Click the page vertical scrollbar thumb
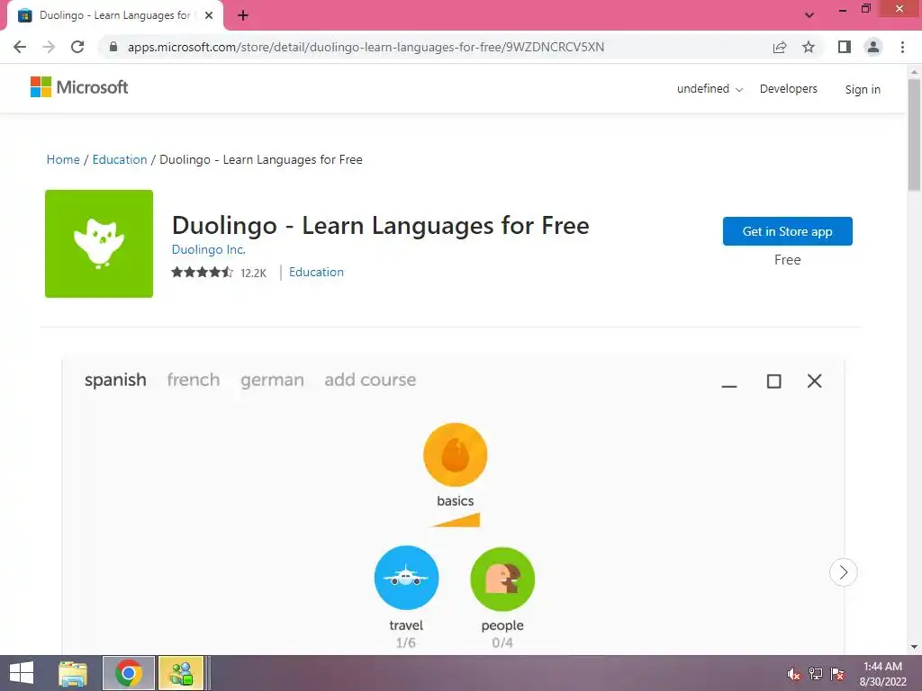 914,134
